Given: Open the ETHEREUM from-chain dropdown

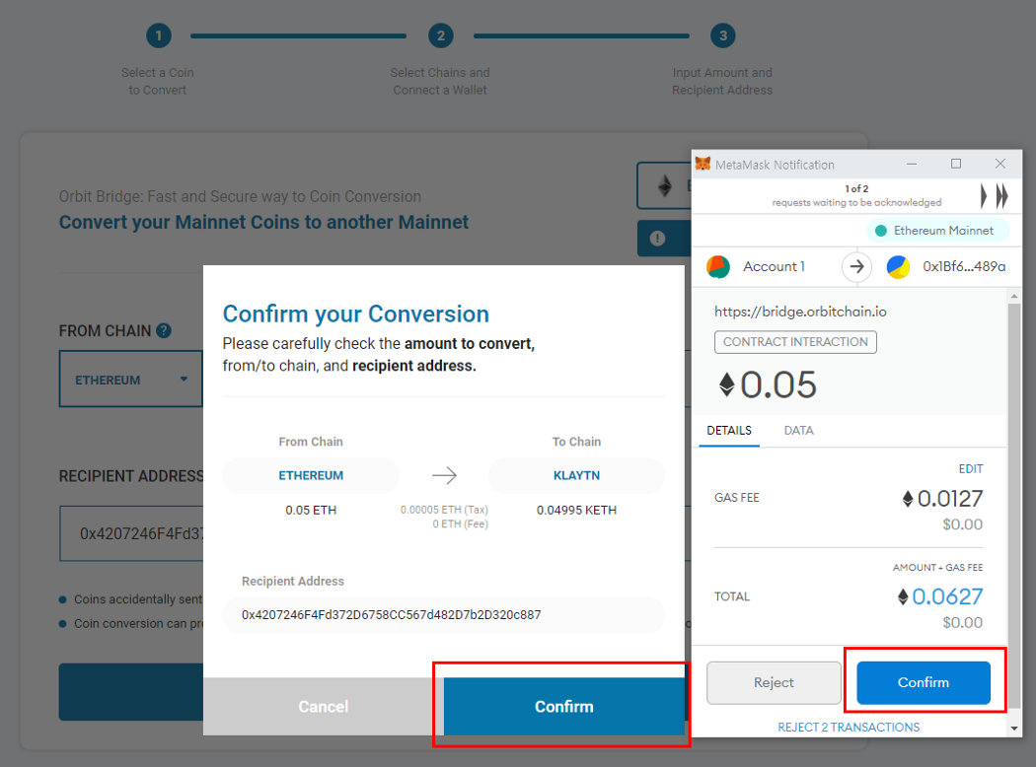Looking at the screenshot, I should pos(131,379).
